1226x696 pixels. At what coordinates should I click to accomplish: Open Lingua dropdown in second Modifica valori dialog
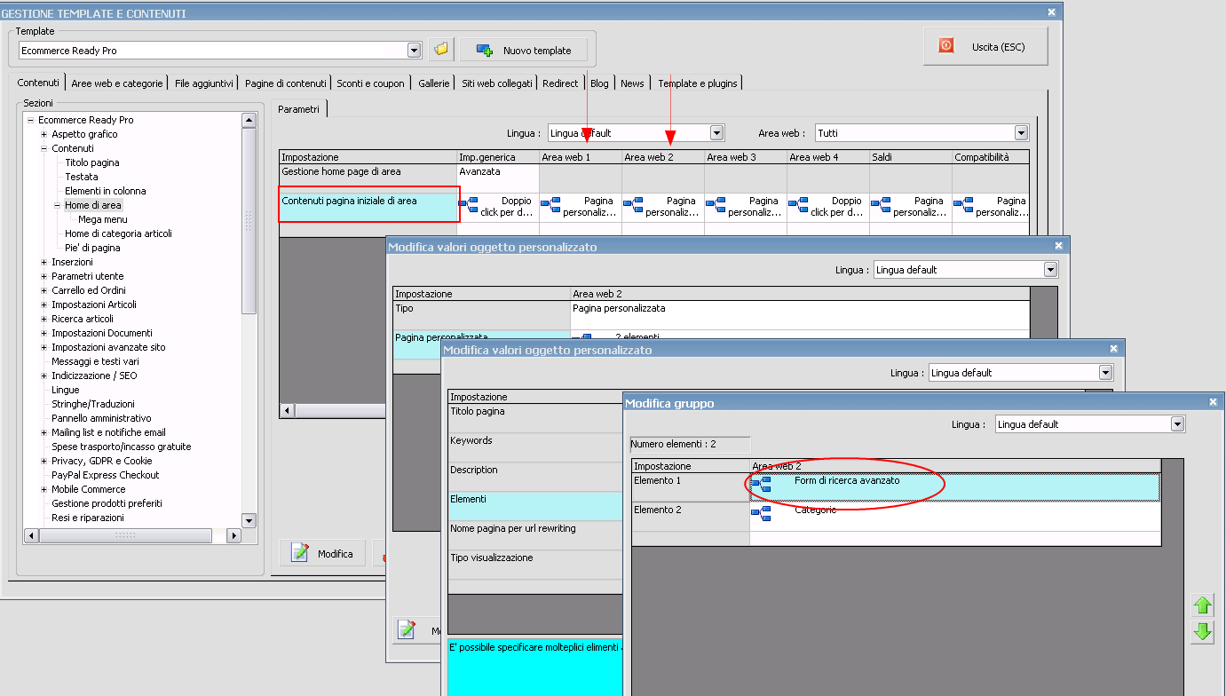(x=1106, y=373)
